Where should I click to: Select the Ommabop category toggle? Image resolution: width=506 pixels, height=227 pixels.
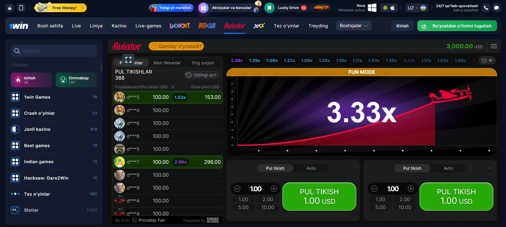coord(76,80)
